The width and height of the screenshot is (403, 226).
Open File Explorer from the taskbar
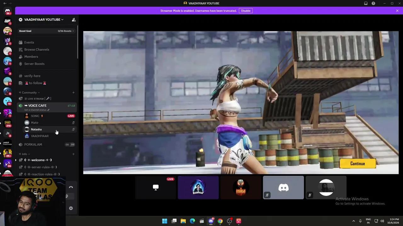(x=183, y=221)
